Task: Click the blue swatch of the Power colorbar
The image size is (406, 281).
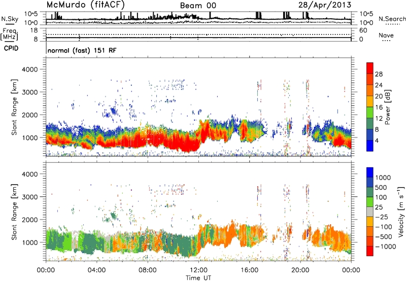Action: click(x=370, y=146)
